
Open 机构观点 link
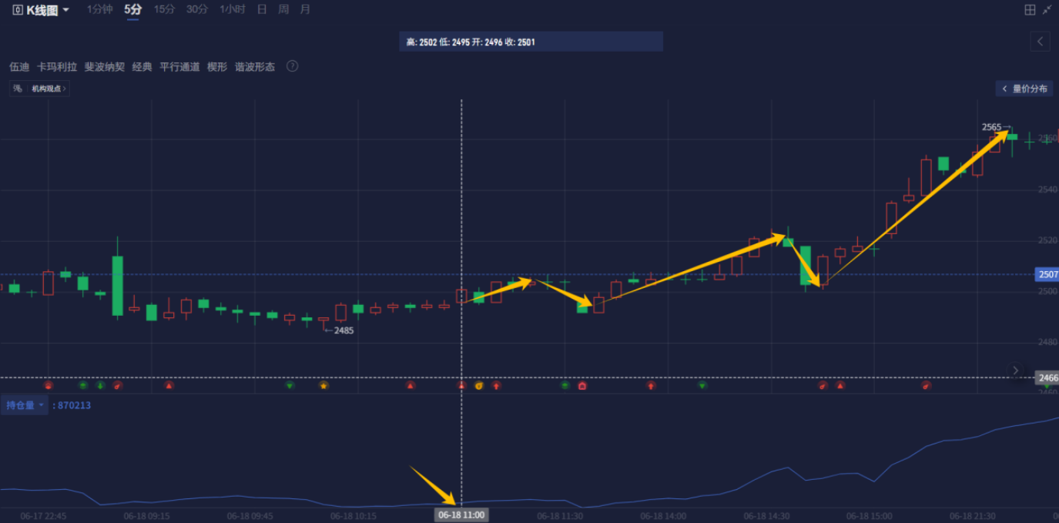click(49, 89)
